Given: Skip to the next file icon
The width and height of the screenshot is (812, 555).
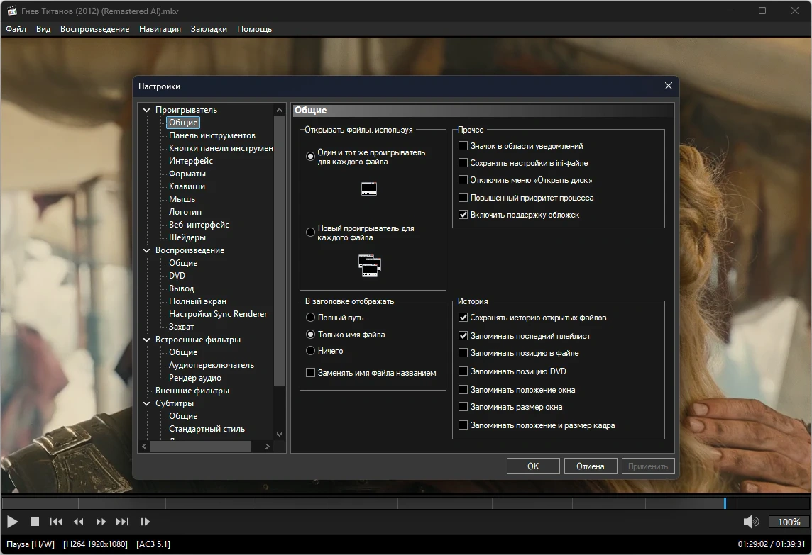Looking at the screenshot, I should pyautogui.click(x=122, y=522).
